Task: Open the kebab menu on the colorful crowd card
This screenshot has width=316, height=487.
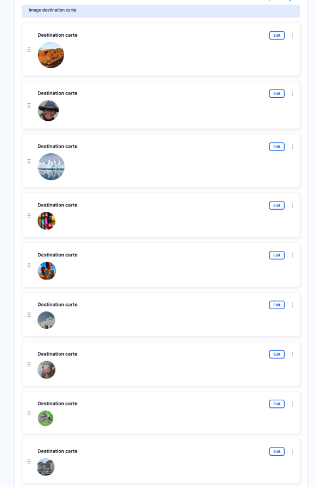Action: [292, 205]
